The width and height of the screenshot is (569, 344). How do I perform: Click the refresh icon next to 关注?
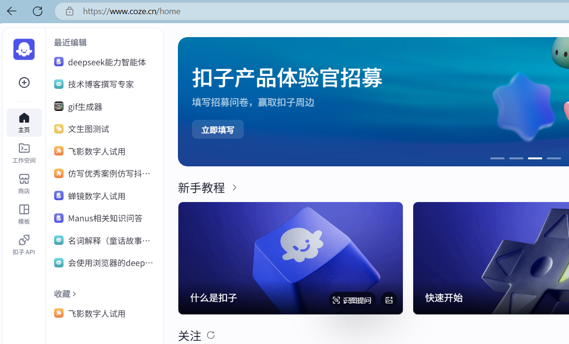click(211, 335)
